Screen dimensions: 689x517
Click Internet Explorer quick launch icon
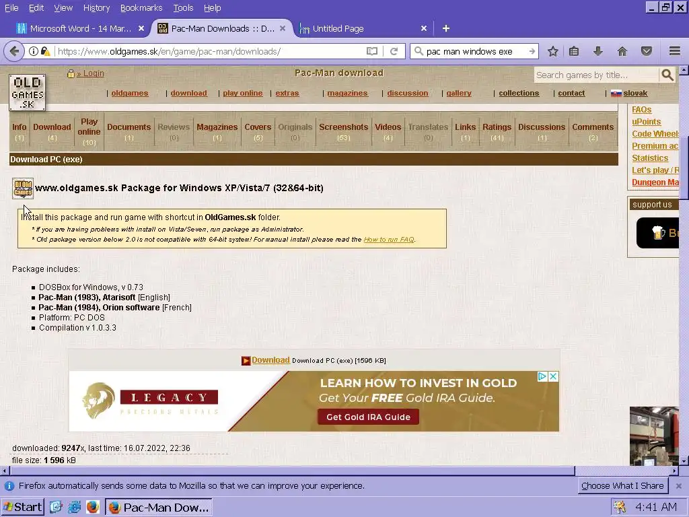(x=74, y=507)
